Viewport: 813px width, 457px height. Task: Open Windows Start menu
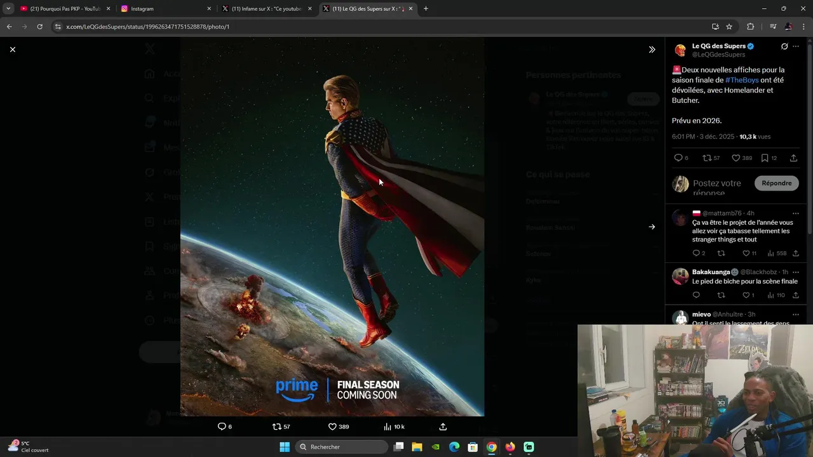pos(285,447)
